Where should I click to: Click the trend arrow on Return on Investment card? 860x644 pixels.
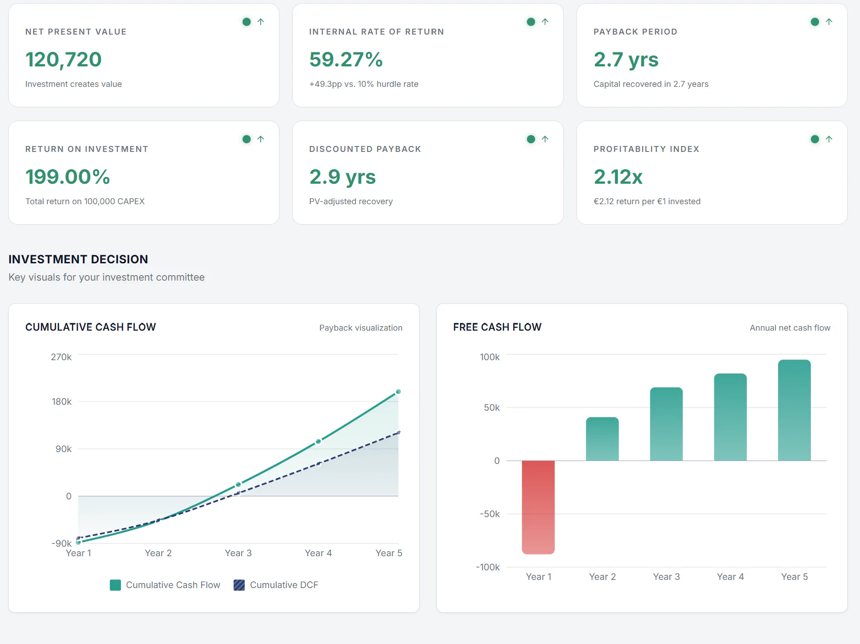(x=261, y=139)
